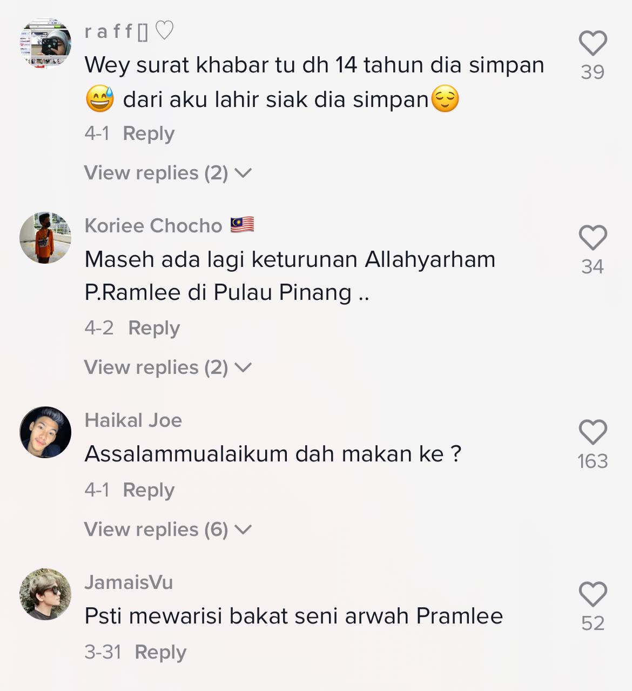Reply to the surat khabar comment

coord(149,133)
